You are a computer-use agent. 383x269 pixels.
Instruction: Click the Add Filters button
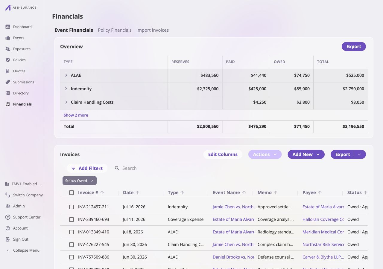click(87, 168)
